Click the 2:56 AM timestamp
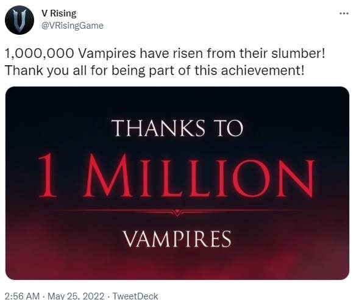 tap(22, 296)
